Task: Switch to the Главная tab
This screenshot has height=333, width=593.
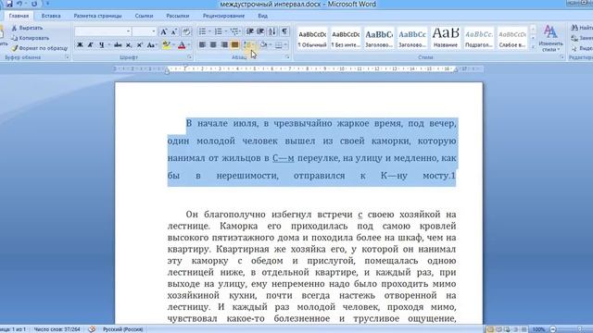Action: point(19,16)
